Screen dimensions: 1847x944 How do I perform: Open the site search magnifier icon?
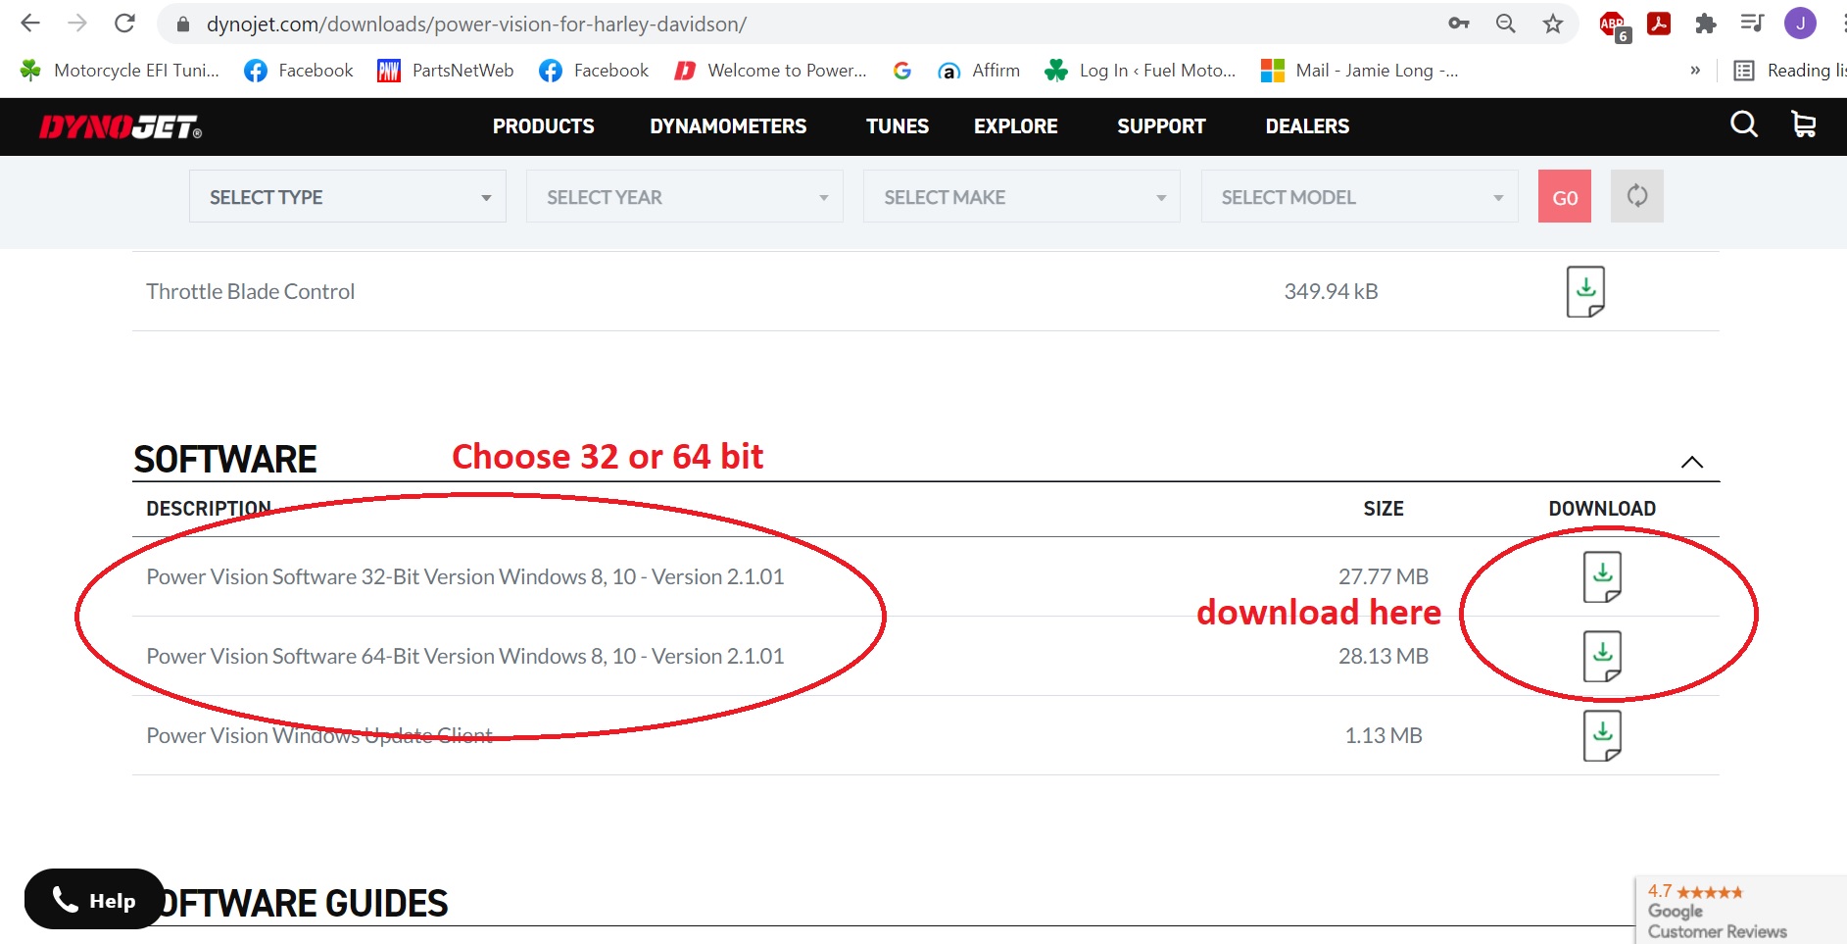pyautogui.click(x=1743, y=124)
